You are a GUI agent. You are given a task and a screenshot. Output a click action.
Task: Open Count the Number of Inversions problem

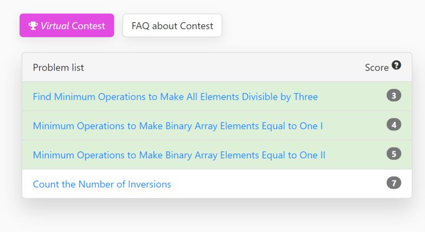102,184
